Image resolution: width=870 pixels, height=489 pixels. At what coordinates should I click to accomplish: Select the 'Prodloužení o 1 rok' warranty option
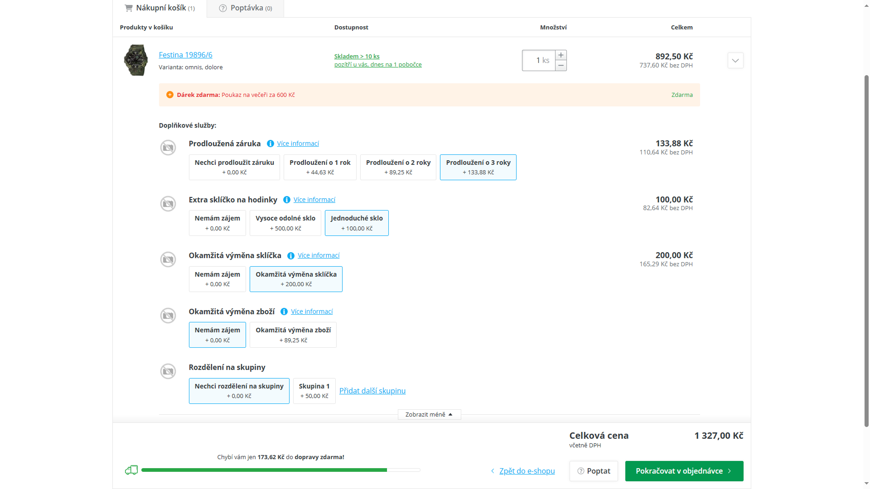point(320,167)
